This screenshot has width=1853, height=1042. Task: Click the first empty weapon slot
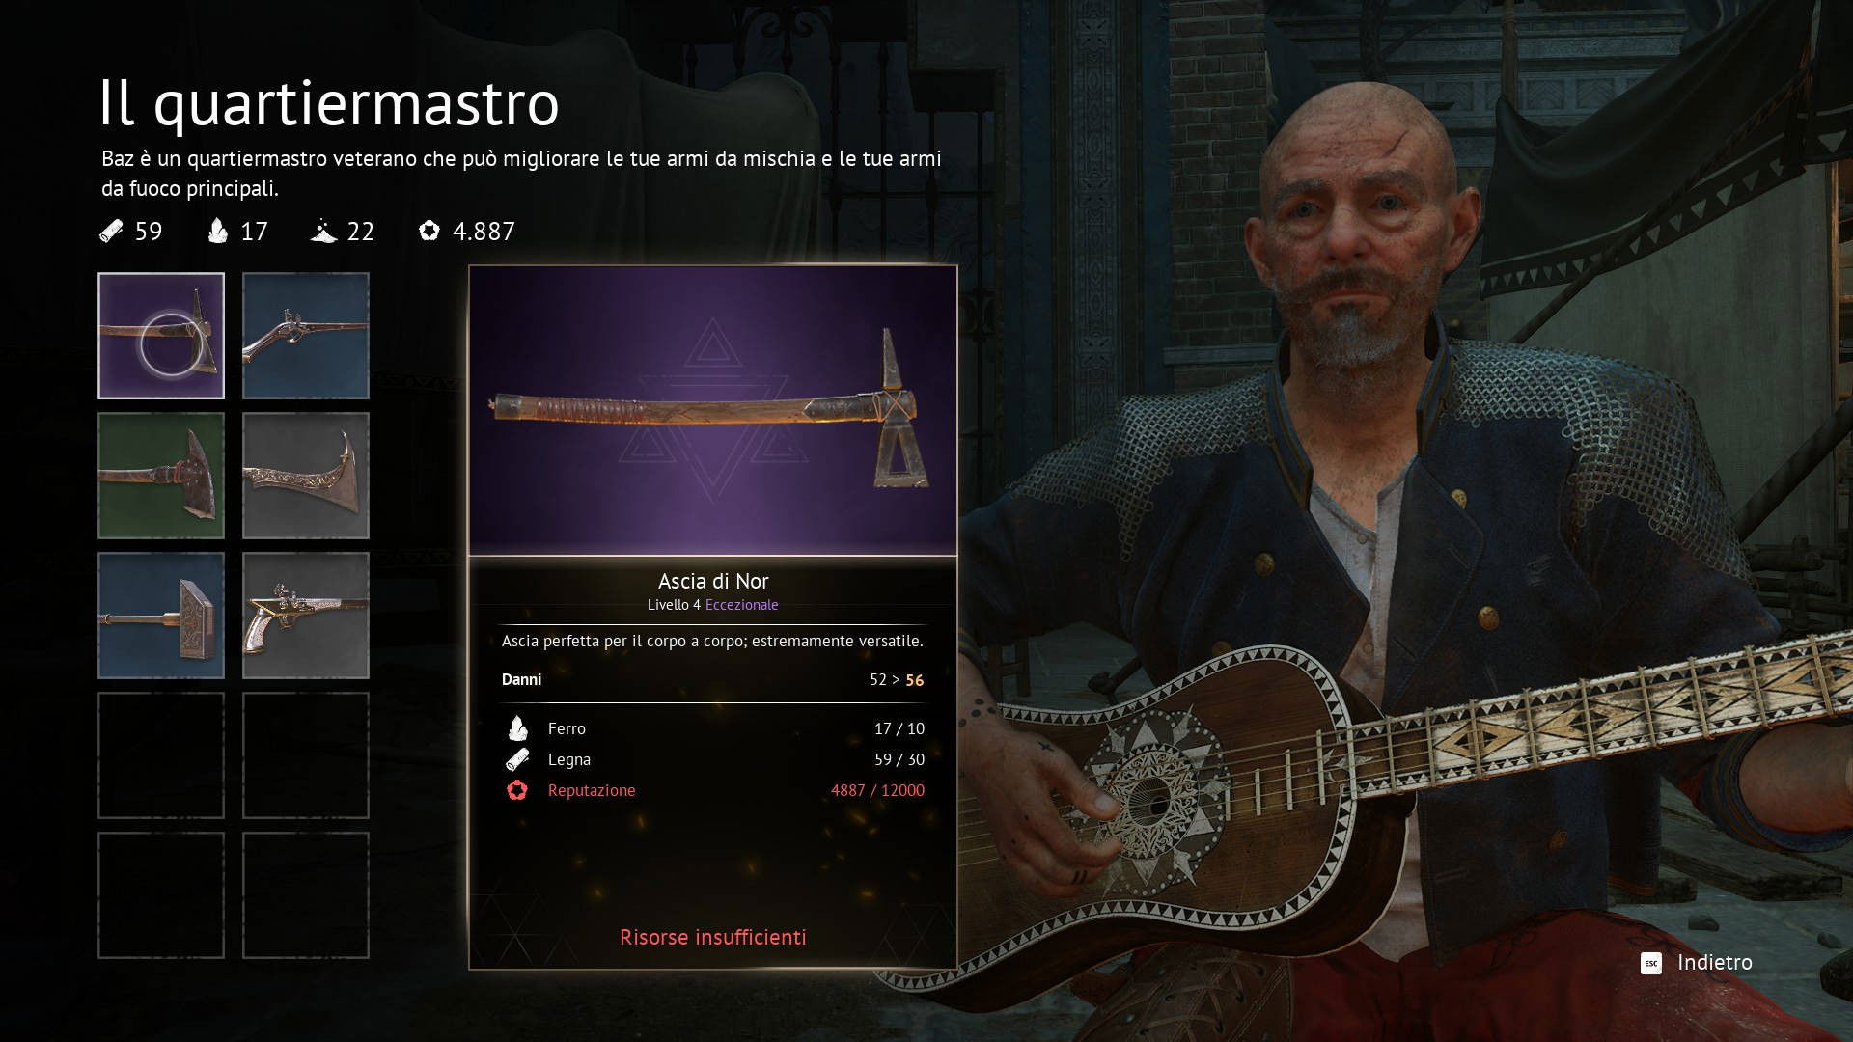pyautogui.click(x=161, y=755)
